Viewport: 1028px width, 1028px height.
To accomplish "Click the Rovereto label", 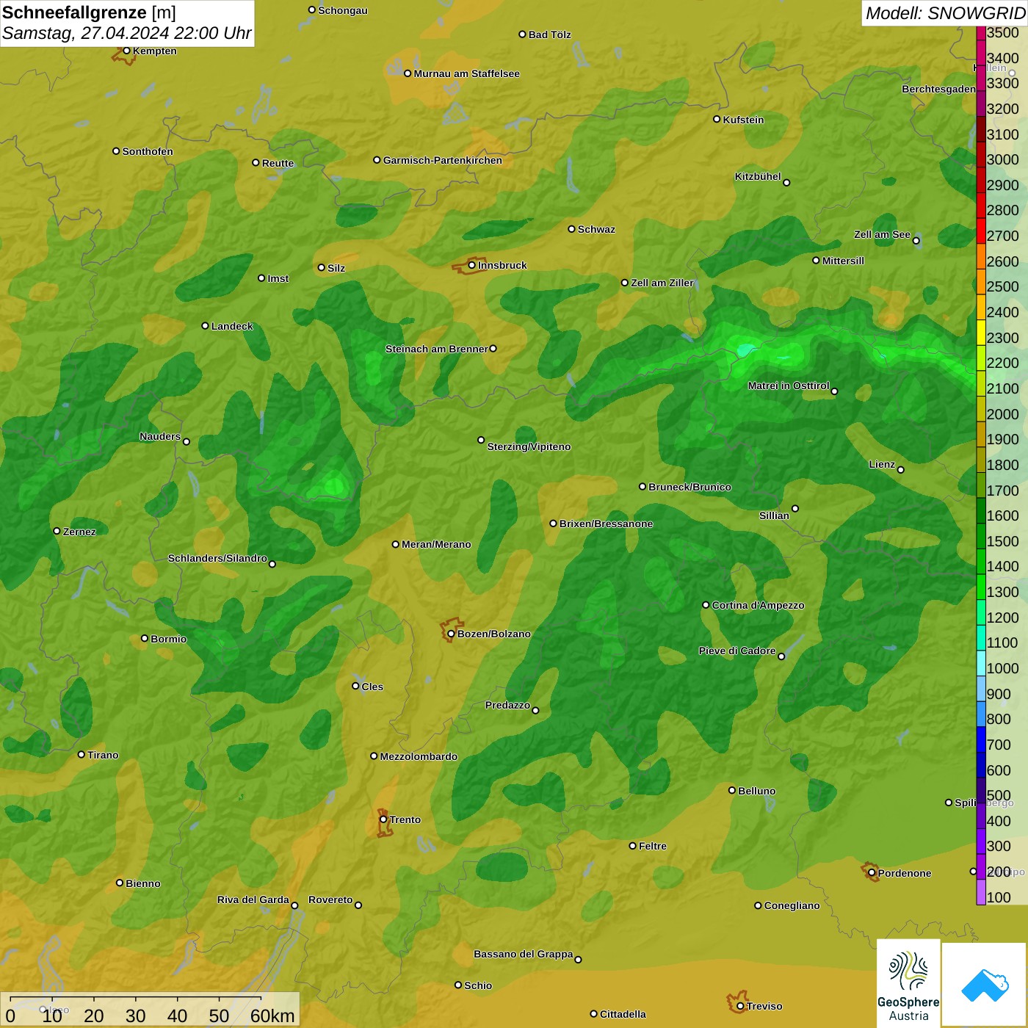I will coord(330,899).
